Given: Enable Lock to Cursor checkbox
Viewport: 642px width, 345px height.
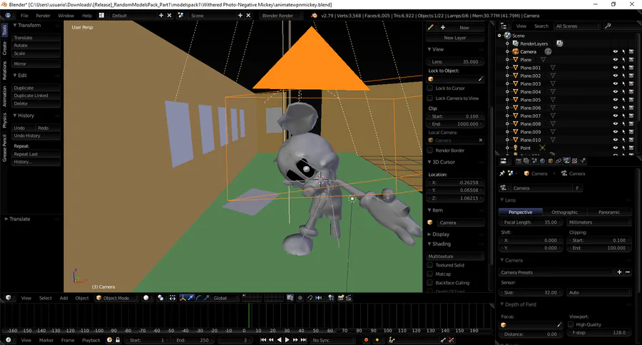Looking at the screenshot, I should [x=430, y=88].
